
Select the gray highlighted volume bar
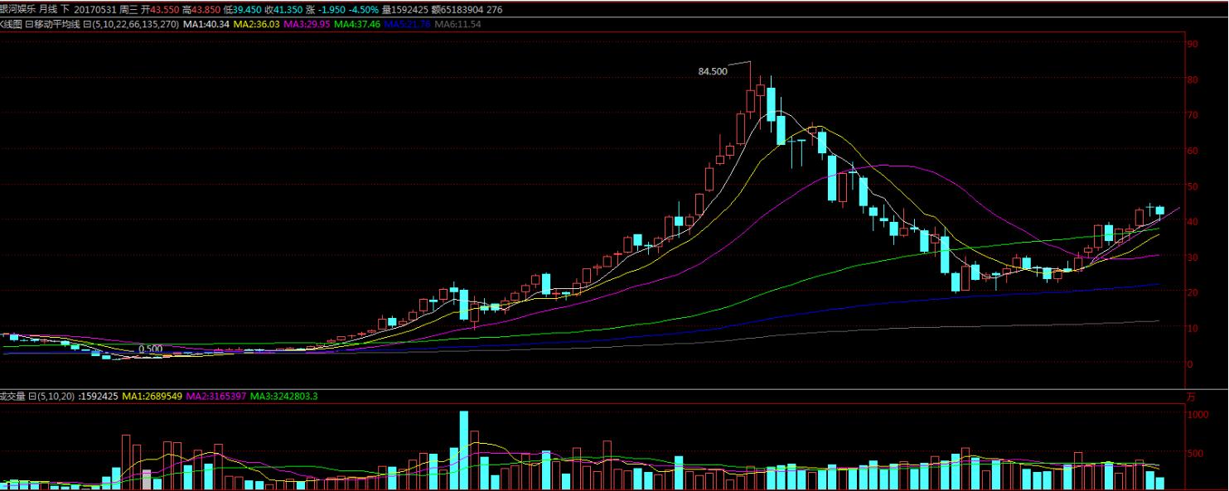(147, 480)
